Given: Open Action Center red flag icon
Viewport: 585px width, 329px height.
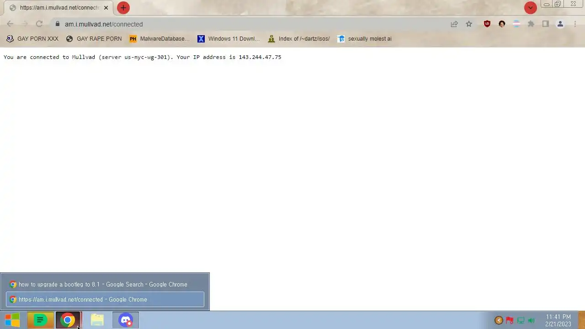Looking at the screenshot, I should click(x=510, y=320).
